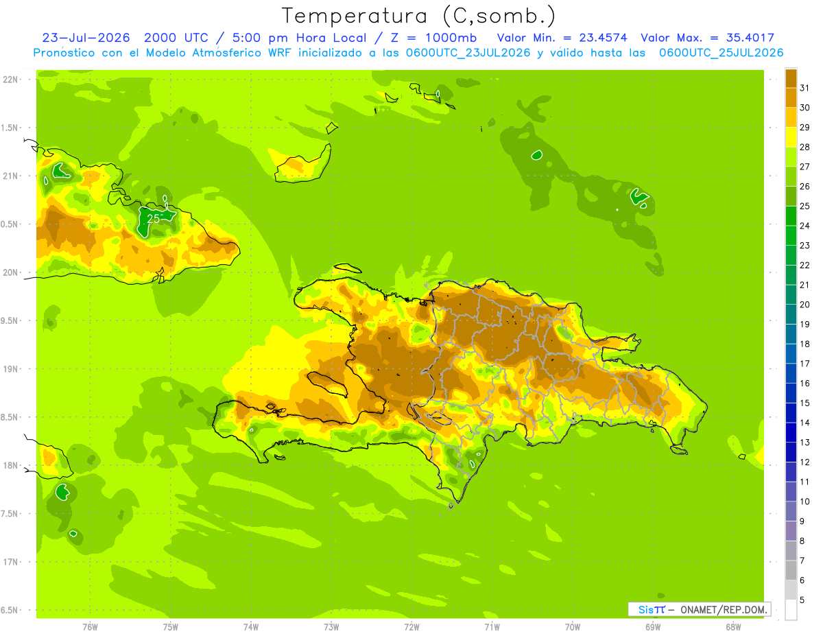The image size is (823, 636).
Task: Click the '29' colorbar scale label
Action: click(x=804, y=127)
